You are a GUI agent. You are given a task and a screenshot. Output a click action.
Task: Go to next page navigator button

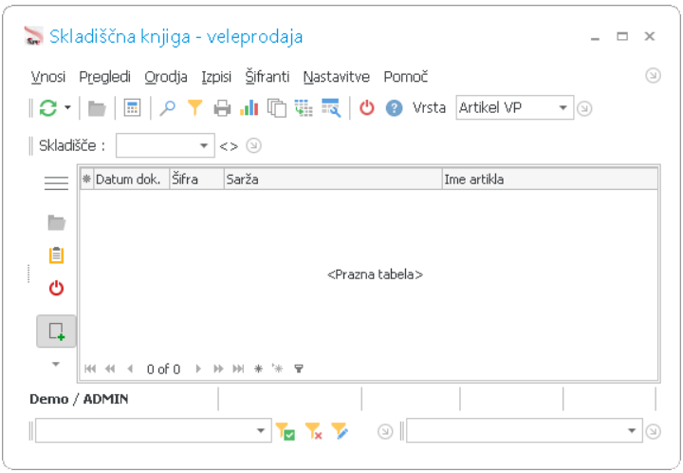[x=218, y=369]
